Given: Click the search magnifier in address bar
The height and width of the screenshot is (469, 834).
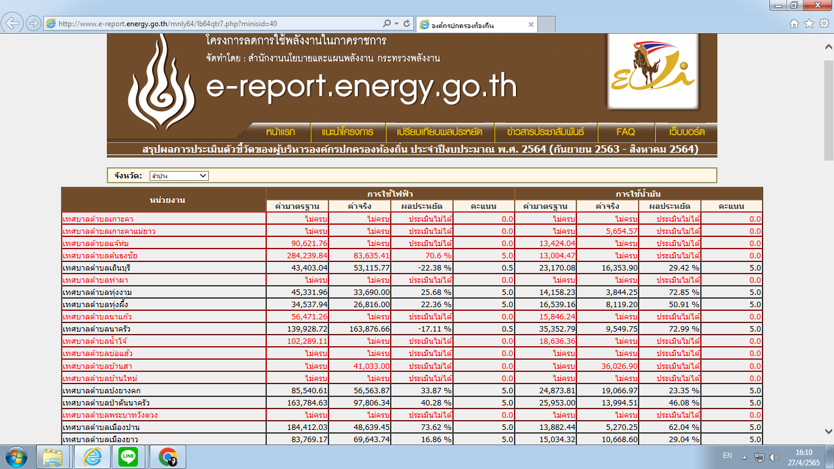Looking at the screenshot, I should click(x=386, y=24).
